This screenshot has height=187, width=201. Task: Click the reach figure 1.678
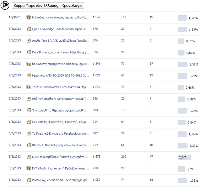click(x=97, y=157)
